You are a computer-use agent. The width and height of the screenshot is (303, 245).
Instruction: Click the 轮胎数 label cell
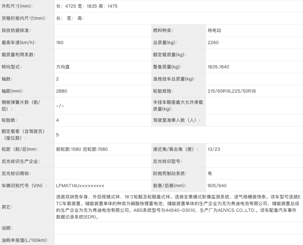coord(10,120)
